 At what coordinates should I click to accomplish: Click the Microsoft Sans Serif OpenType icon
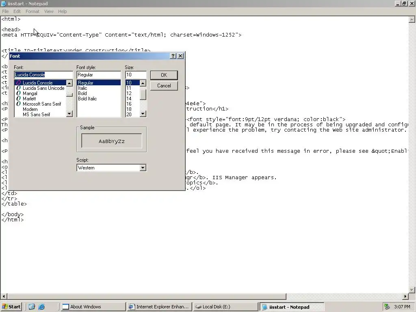click(x=18, y=104)
